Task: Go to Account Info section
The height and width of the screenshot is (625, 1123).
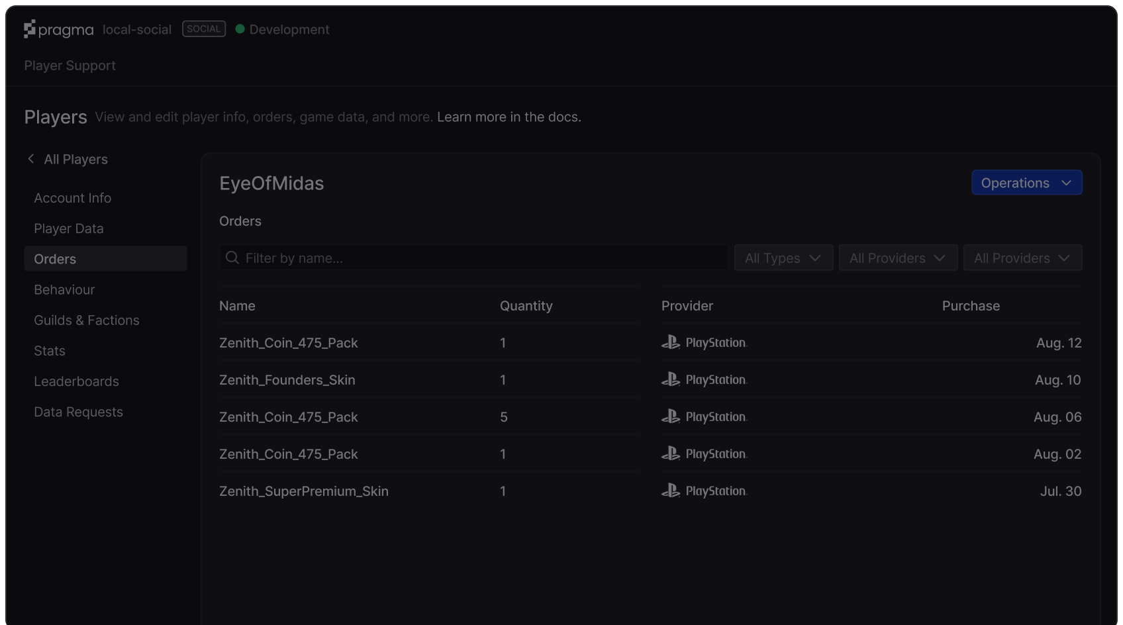Action: 73,198
